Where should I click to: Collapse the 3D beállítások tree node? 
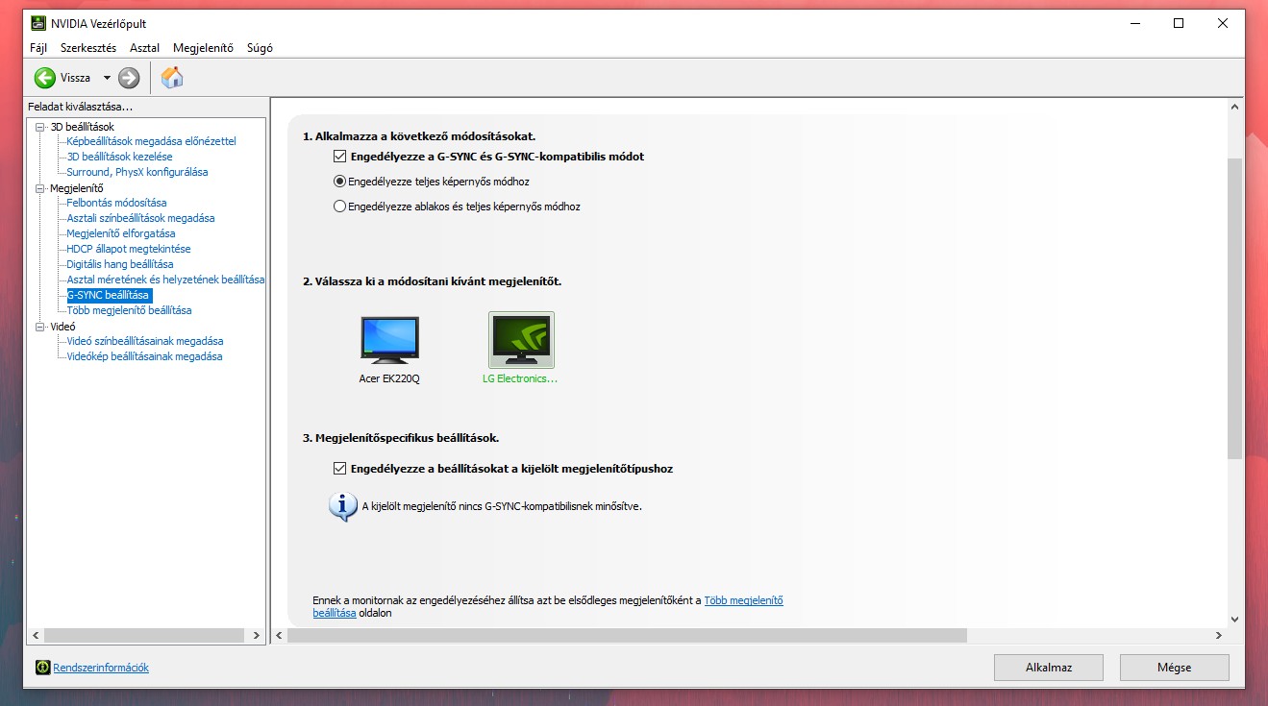click(x=40, y=127)
